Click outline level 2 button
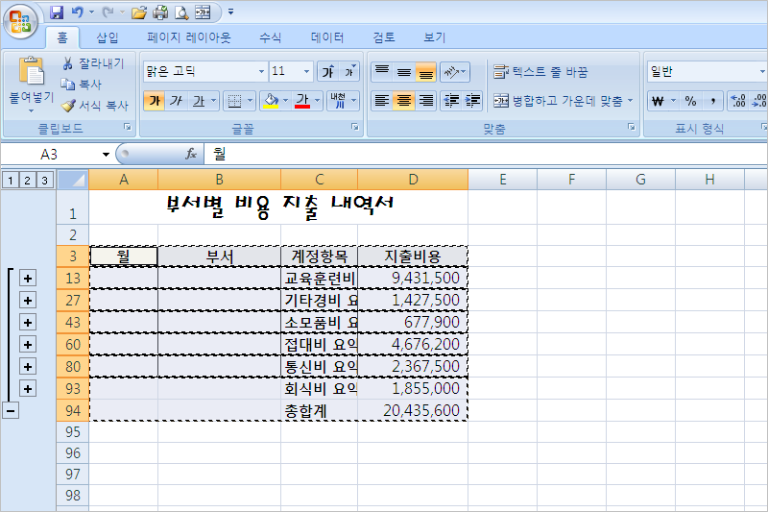Screen dimensions: 768x512 27,180
